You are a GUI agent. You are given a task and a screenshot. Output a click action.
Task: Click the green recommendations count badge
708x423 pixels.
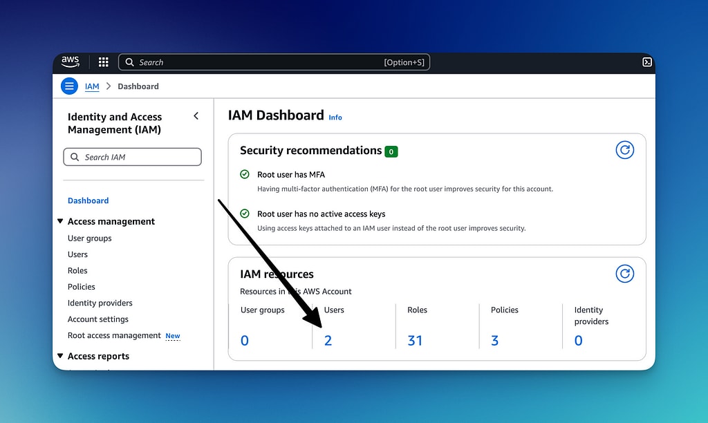tap(391, 151)
